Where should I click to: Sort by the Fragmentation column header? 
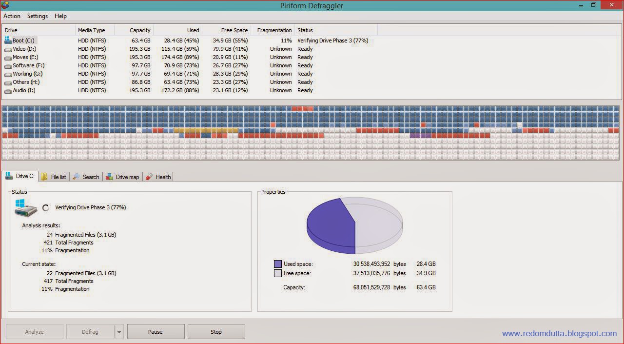tap(273, 30)
